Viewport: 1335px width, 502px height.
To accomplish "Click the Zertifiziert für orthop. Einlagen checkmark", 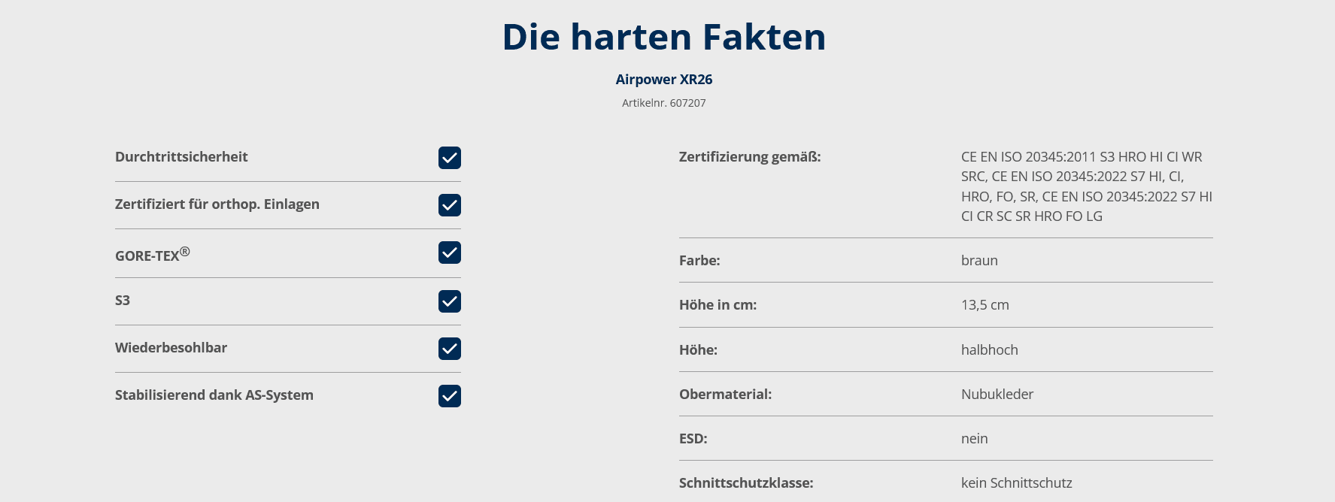I will click(x=450, y=205).
